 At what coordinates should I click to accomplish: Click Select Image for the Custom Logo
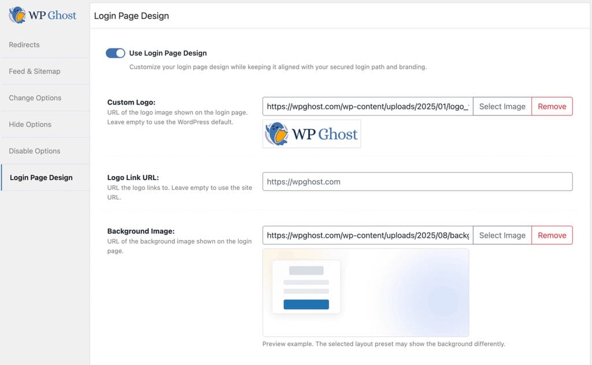pos(502,106)
